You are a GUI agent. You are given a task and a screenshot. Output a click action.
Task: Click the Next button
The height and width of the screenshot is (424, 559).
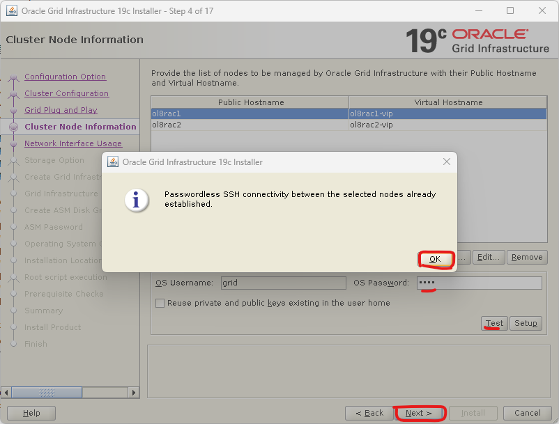418,413
